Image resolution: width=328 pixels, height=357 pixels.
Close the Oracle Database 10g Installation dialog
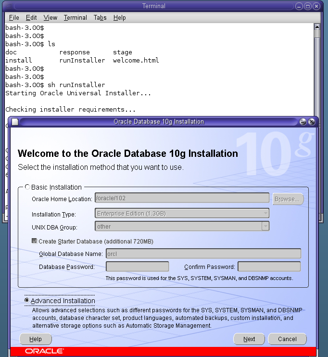coord(312,122)
